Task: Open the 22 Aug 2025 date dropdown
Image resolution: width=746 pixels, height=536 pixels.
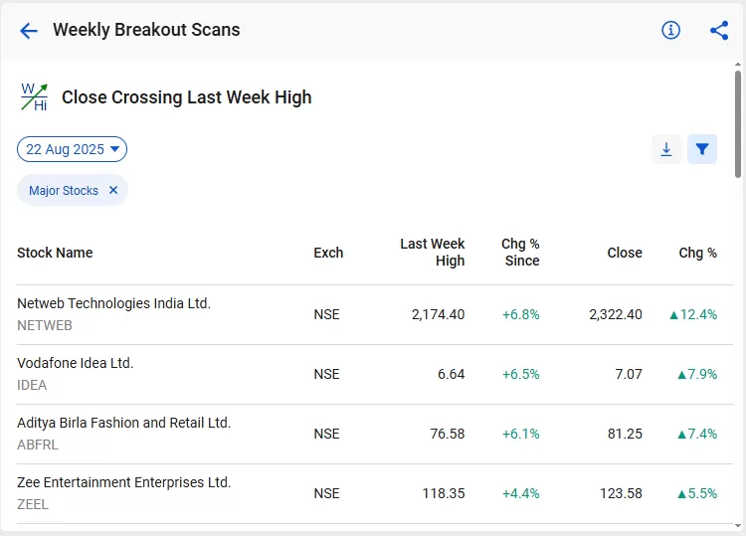Action: [72, 149]
